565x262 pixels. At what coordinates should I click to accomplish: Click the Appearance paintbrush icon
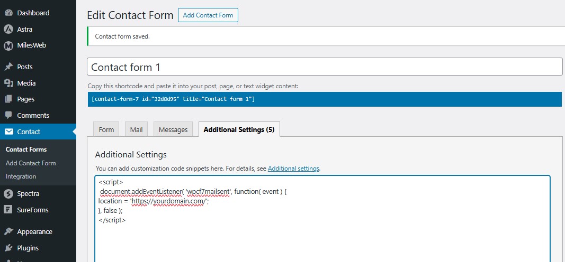[8, 232]
